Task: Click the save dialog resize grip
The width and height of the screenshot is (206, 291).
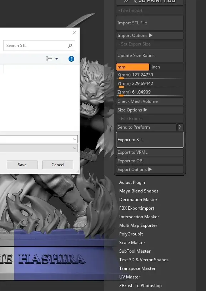Action: coord(77,172)
